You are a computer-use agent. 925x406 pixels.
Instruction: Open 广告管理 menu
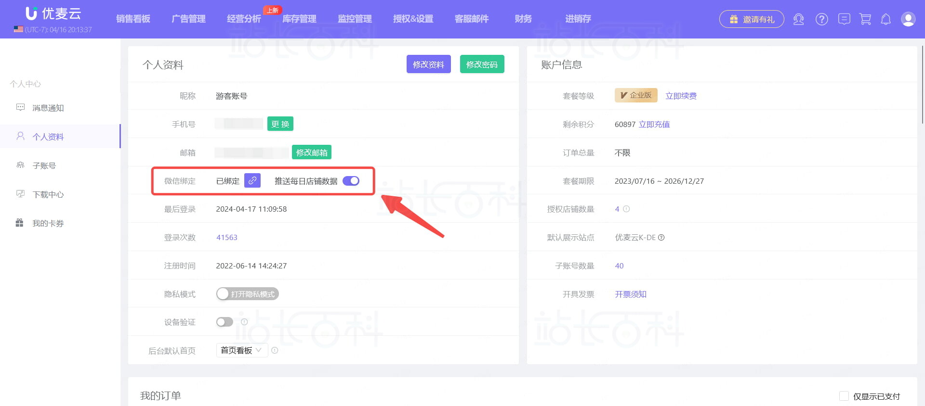click(189, 19)
